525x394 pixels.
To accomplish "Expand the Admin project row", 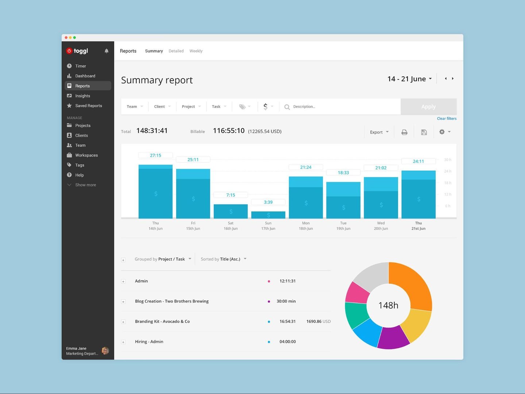I will pos(123,281).
